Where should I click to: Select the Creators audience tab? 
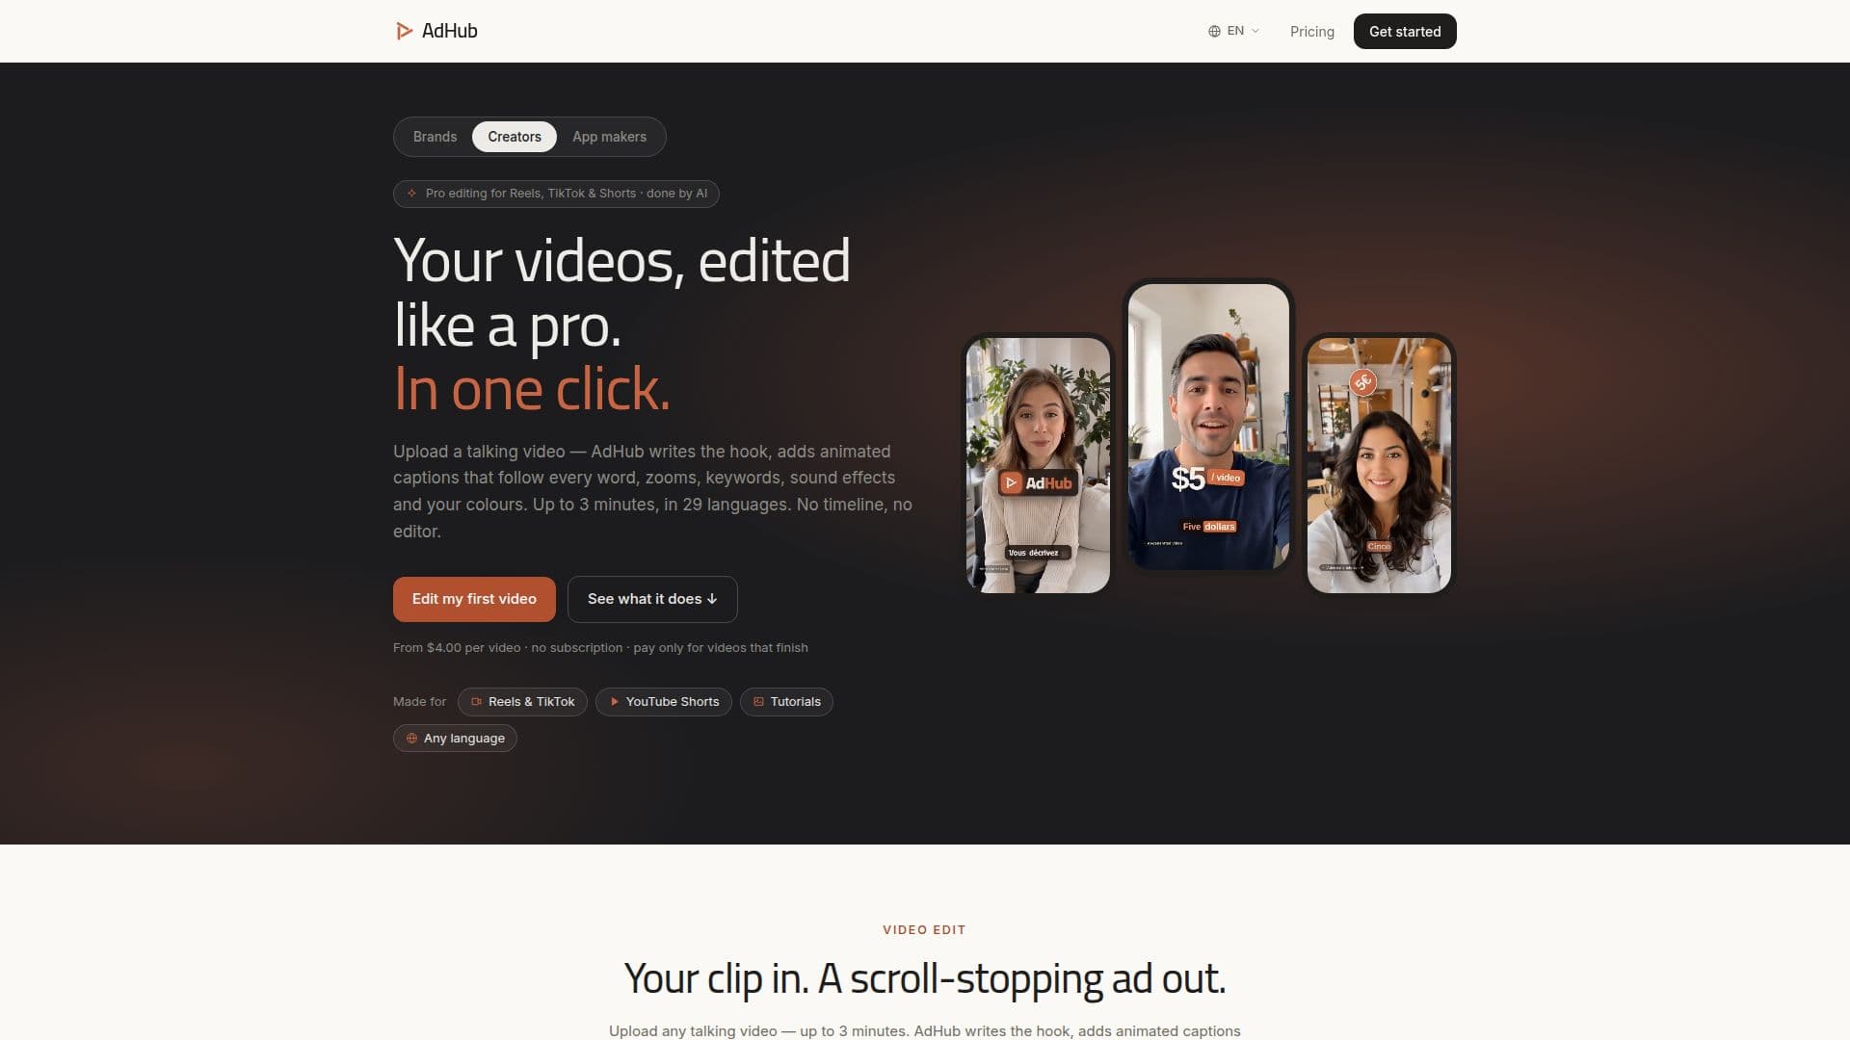515,137
